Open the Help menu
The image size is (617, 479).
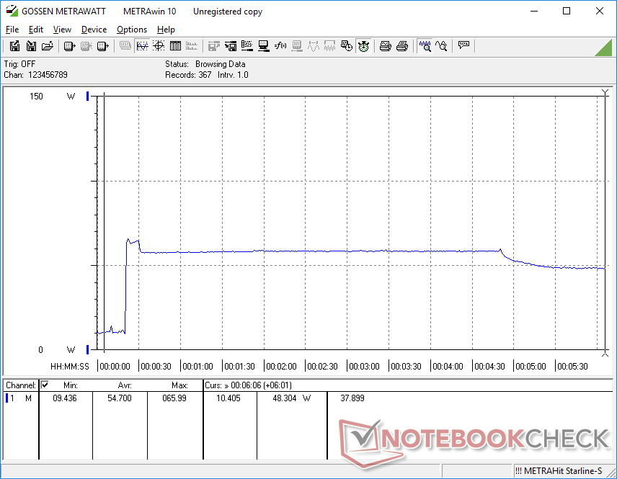tap(166, 30)
